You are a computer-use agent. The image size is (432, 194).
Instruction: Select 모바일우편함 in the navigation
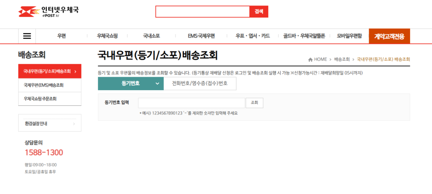[x=349, y=36]
